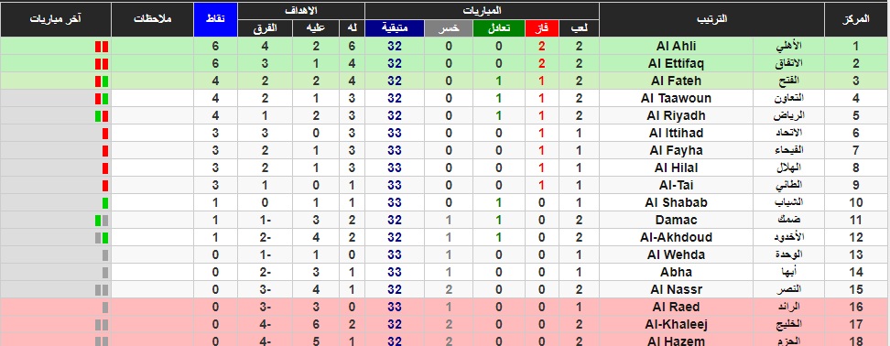Click the المركز position column header

point(856,19)
